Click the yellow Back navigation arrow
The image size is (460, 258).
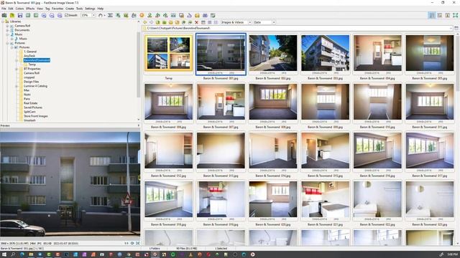click(x=145, y=22)
